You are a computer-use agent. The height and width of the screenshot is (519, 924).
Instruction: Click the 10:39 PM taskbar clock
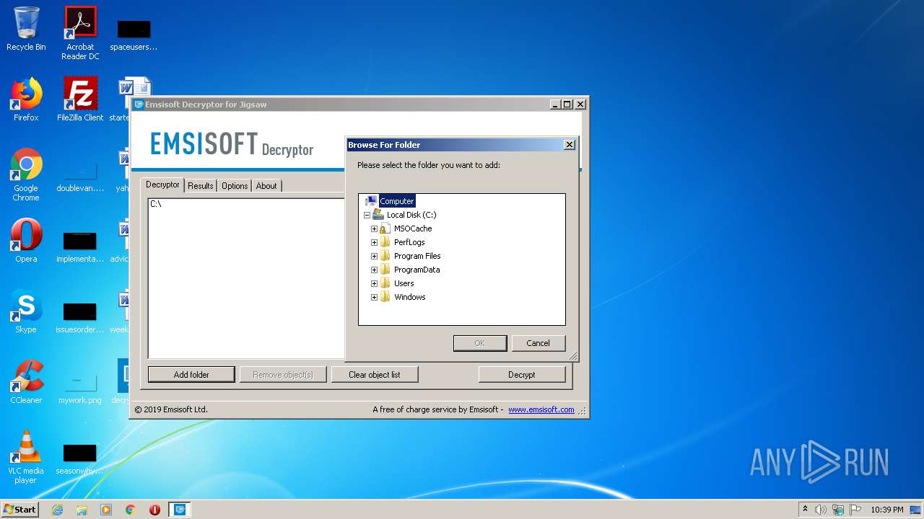tap(886, 510)
